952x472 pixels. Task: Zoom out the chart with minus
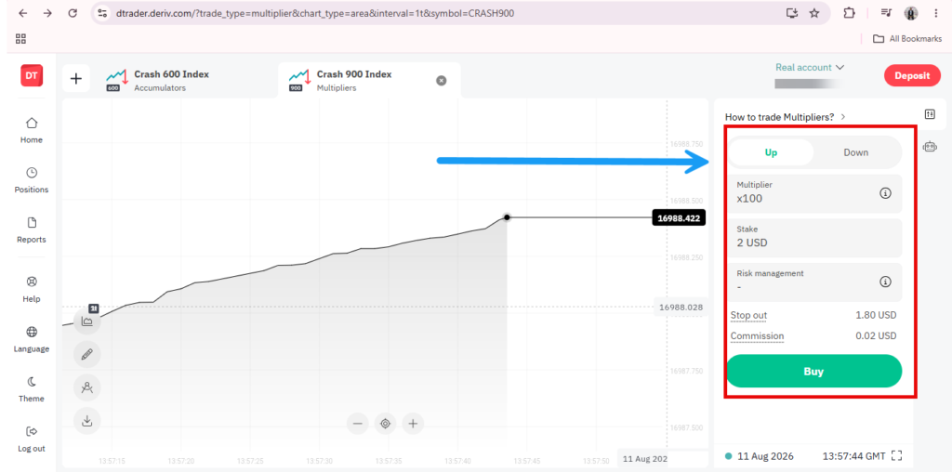[357, 424]
